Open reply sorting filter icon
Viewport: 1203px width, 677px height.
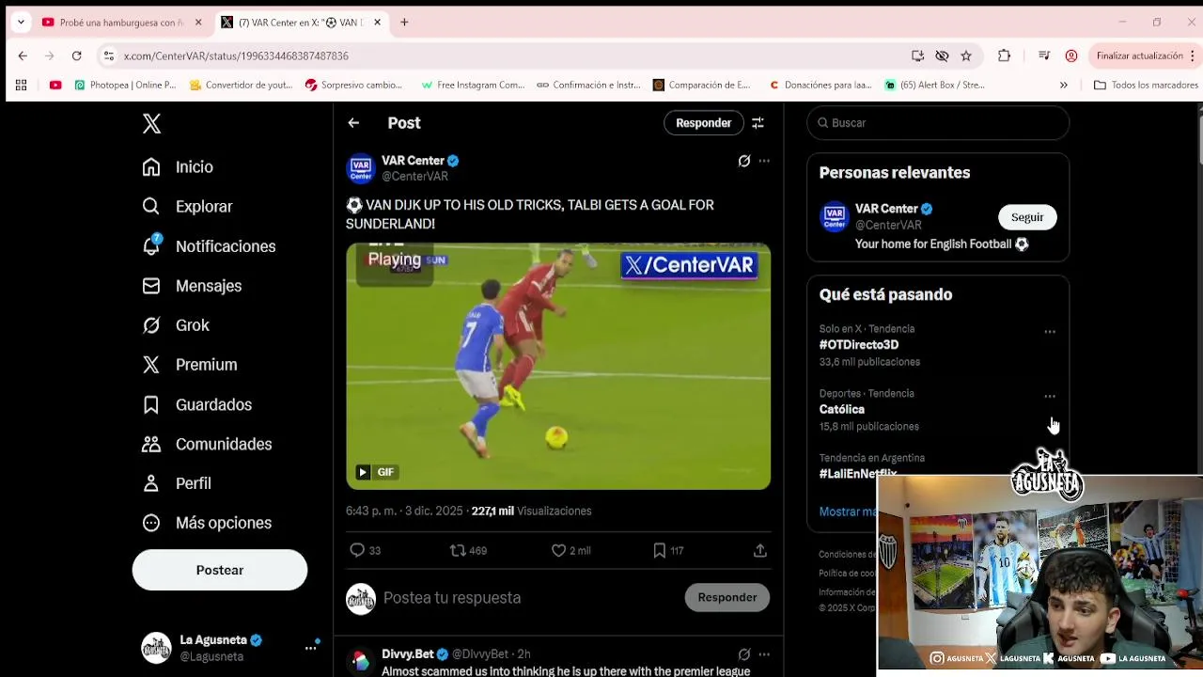758,123
